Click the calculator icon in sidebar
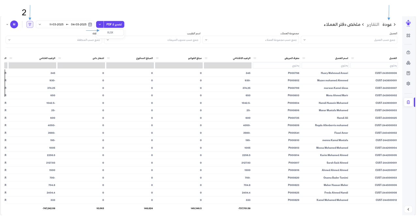The width and height of the screenshot is (417, 223). point(408,73)
